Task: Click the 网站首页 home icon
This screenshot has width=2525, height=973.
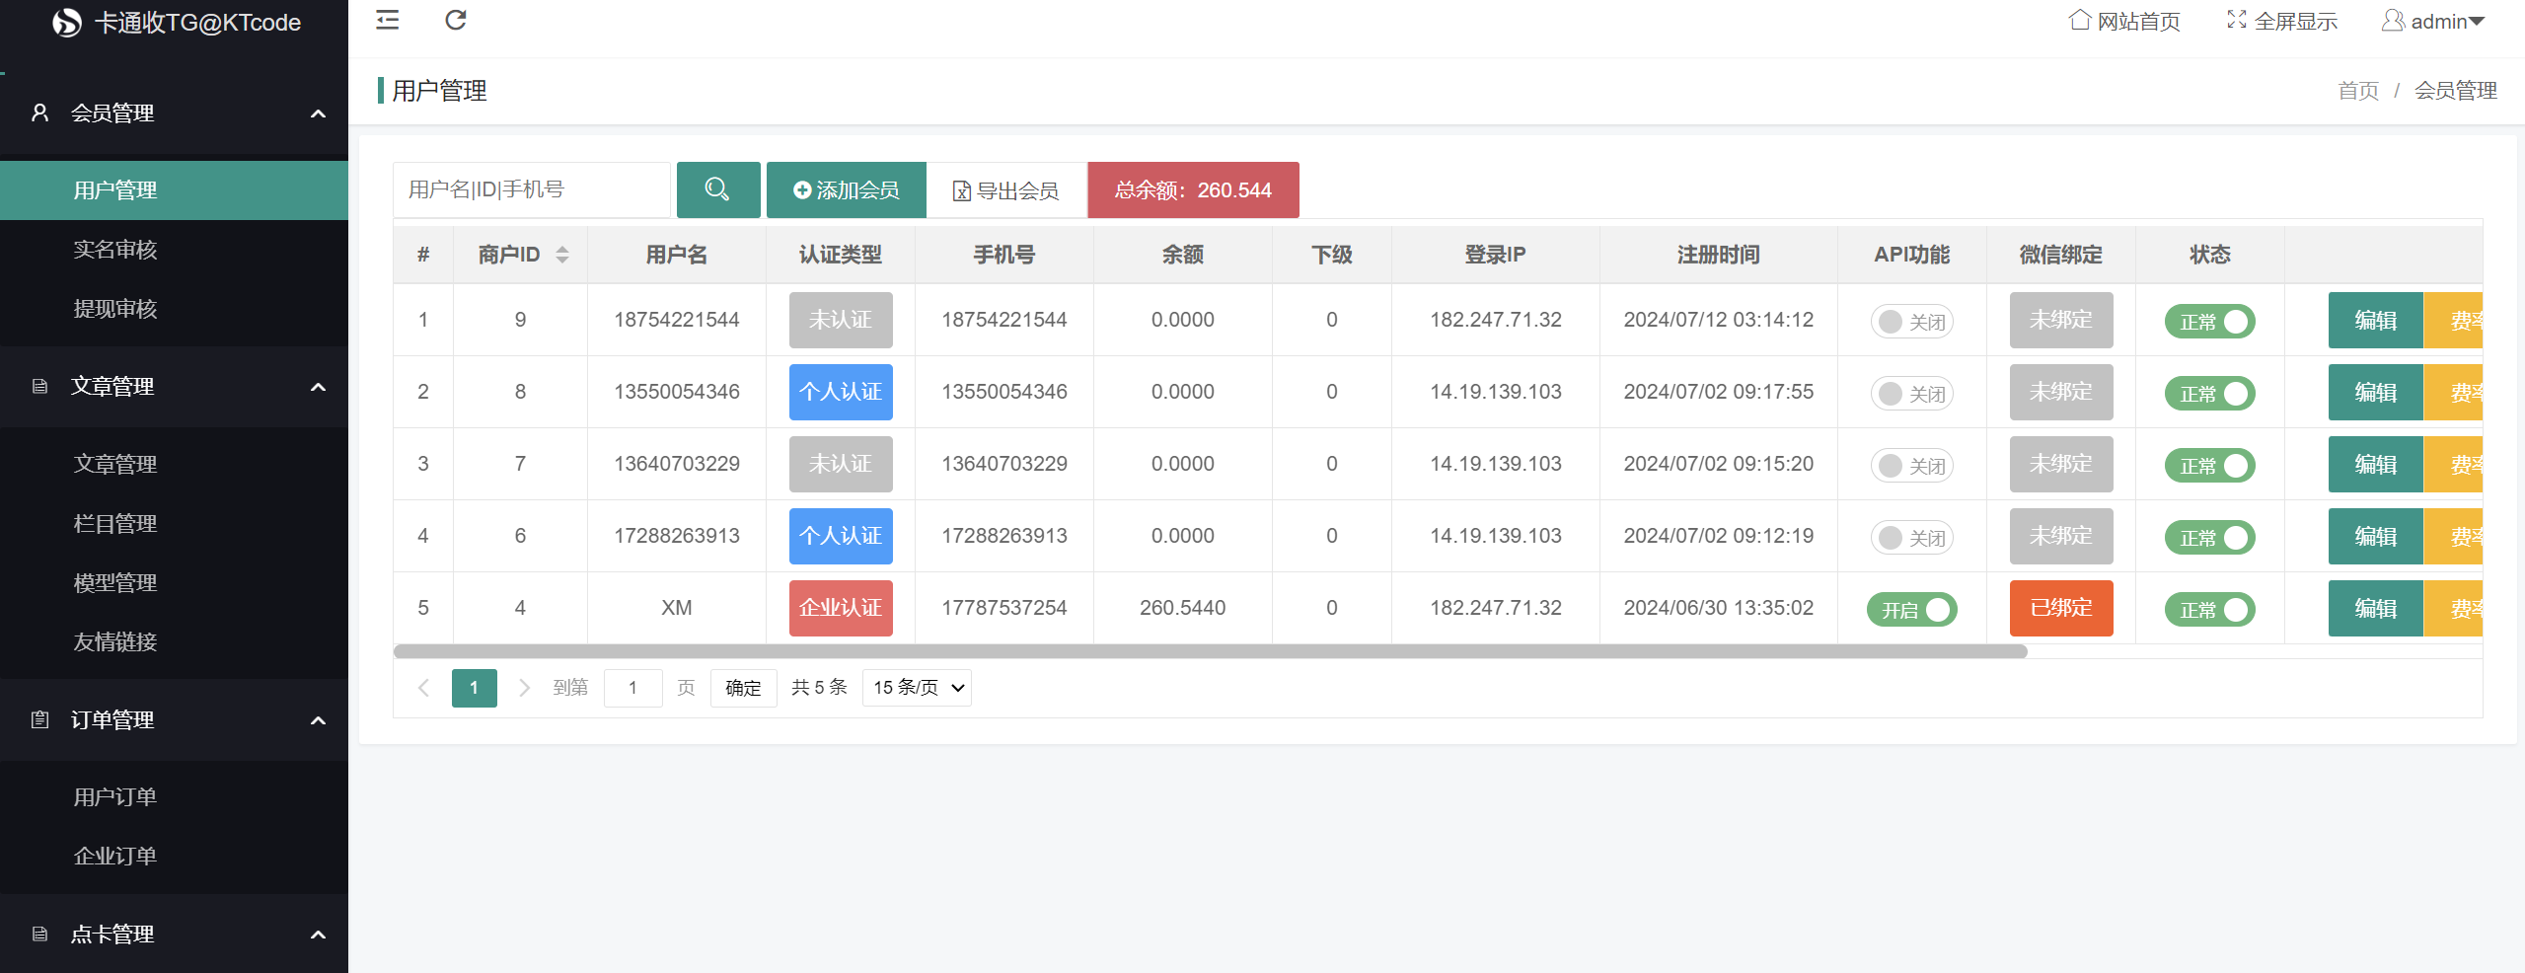Action: tap(2079, 21)
